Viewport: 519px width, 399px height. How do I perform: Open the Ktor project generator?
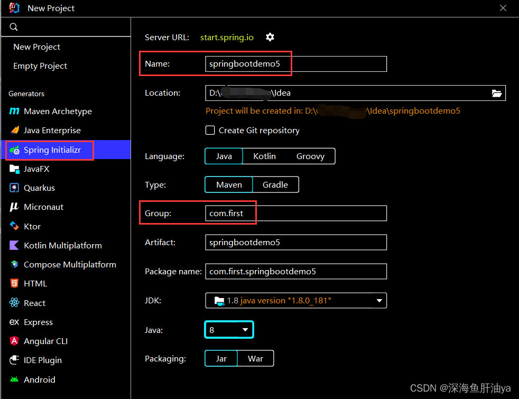click(x=31, y=226)
